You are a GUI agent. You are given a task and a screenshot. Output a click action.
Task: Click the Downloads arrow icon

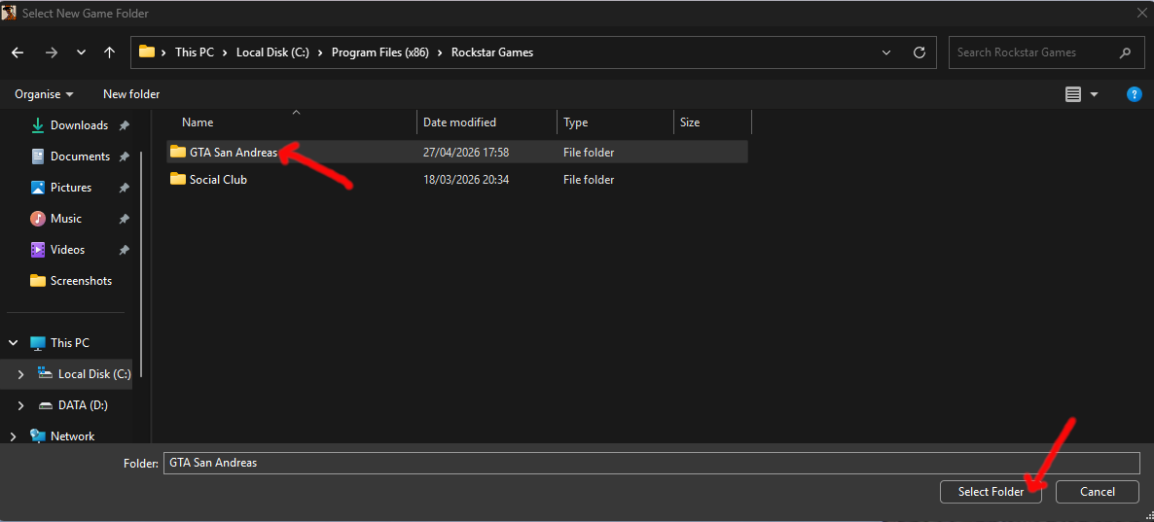point(38,125)
